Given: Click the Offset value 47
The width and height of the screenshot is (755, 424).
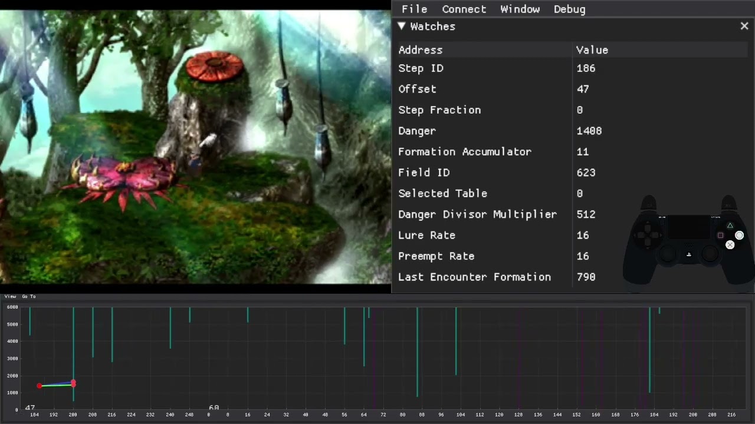Looking at the screenshot, I should click(583, 89).
